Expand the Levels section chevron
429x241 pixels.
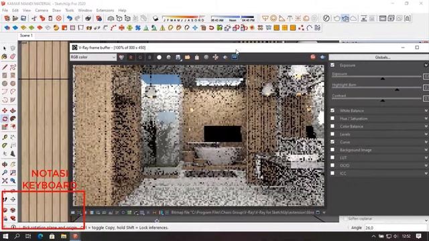click(426, 134)
